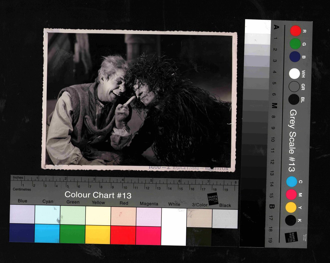This screenshot has width=330, height=263.
Task: Click the vintage black-and-white photograph
Action: click(139, 100)
